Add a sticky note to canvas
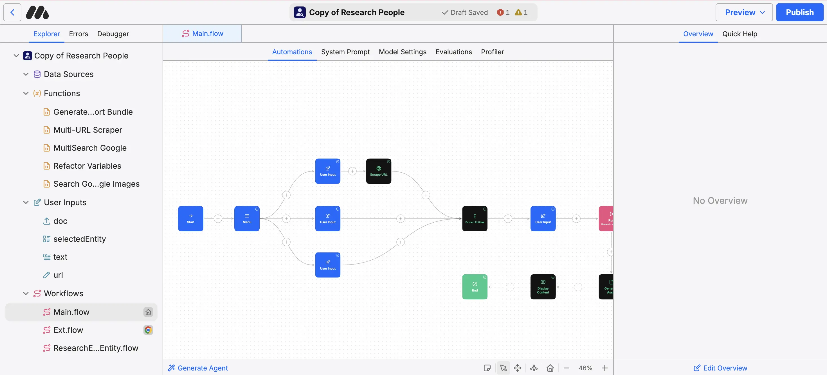 [487, 368]
